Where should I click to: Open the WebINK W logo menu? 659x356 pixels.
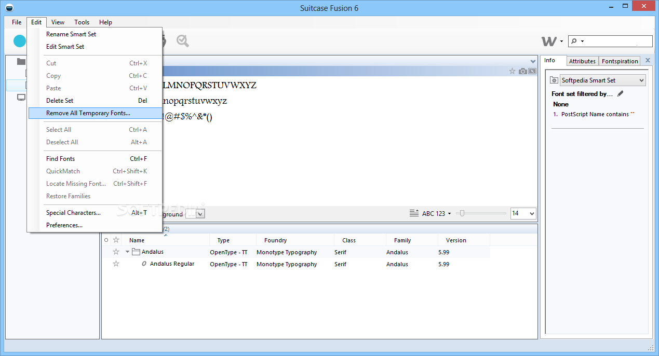(x=552, y=41)
